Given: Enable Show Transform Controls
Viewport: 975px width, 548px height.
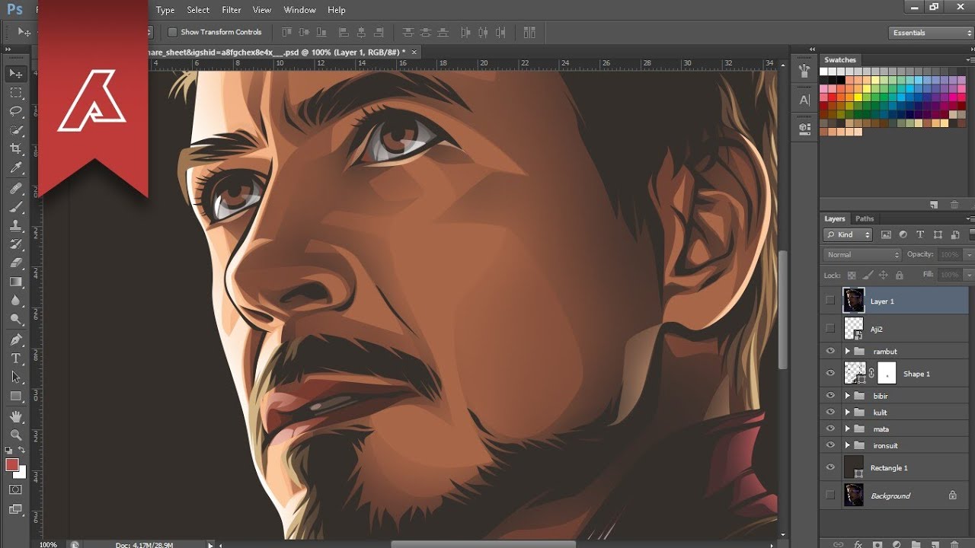Looking at the screenshot, I should click(x=173, y=32).
